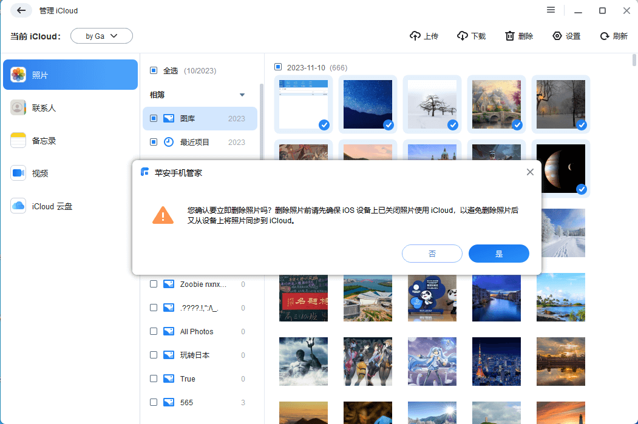The height and width of the screenshot is (424, 638).
Task: Switch to the 视频 videos section
Action: click(70, 173)
